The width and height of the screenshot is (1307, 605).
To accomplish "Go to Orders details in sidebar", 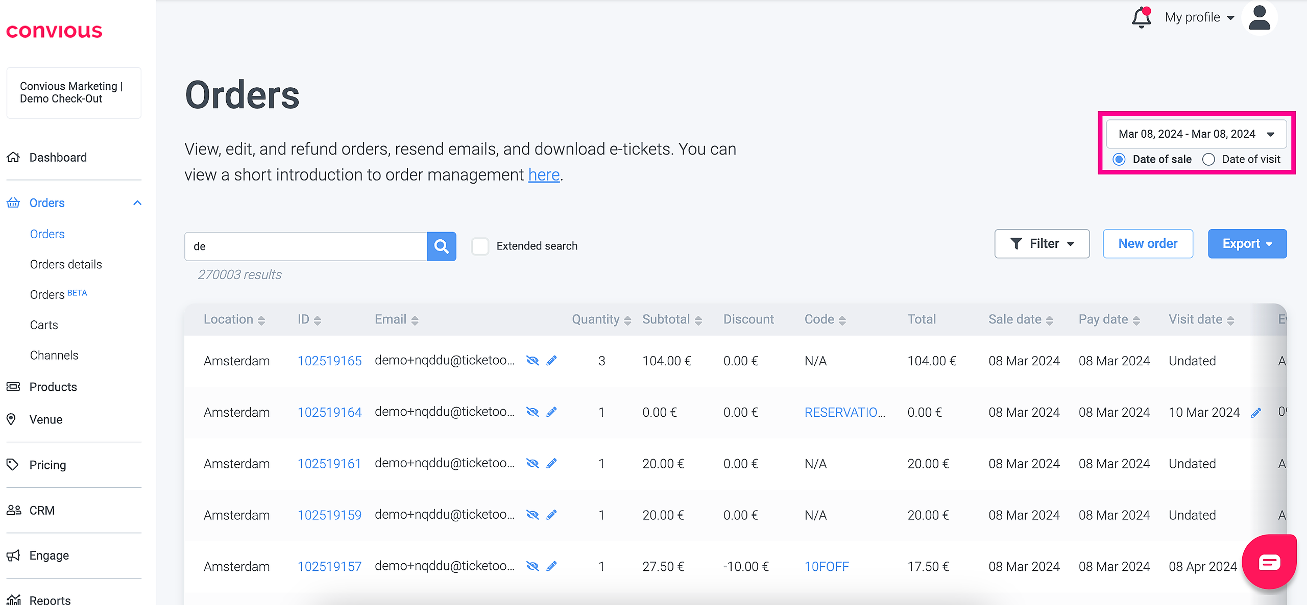I will pos(66,264).
